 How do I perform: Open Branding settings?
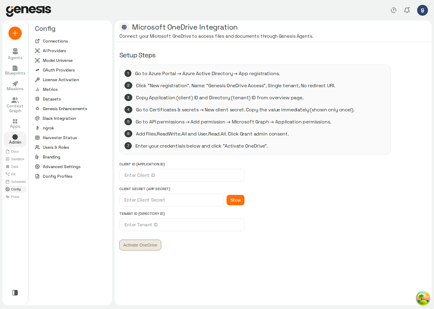(x=48, y=157)
